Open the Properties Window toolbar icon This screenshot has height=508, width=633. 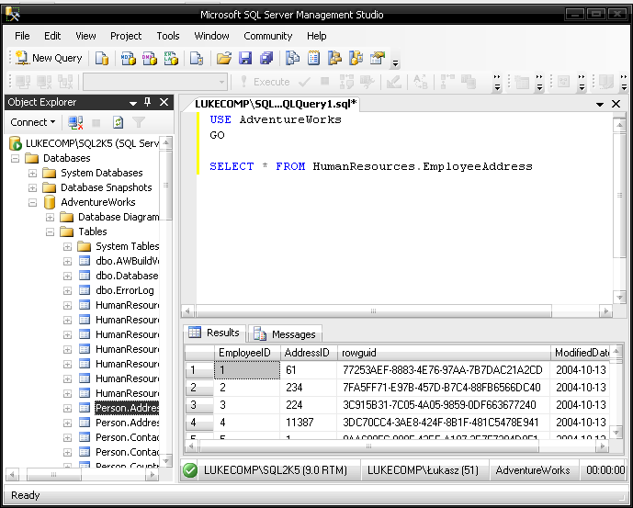(x=378, y=58)
